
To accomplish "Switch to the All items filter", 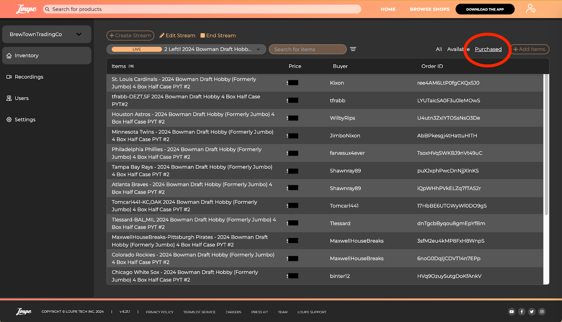I will click(x=439, y=49).
